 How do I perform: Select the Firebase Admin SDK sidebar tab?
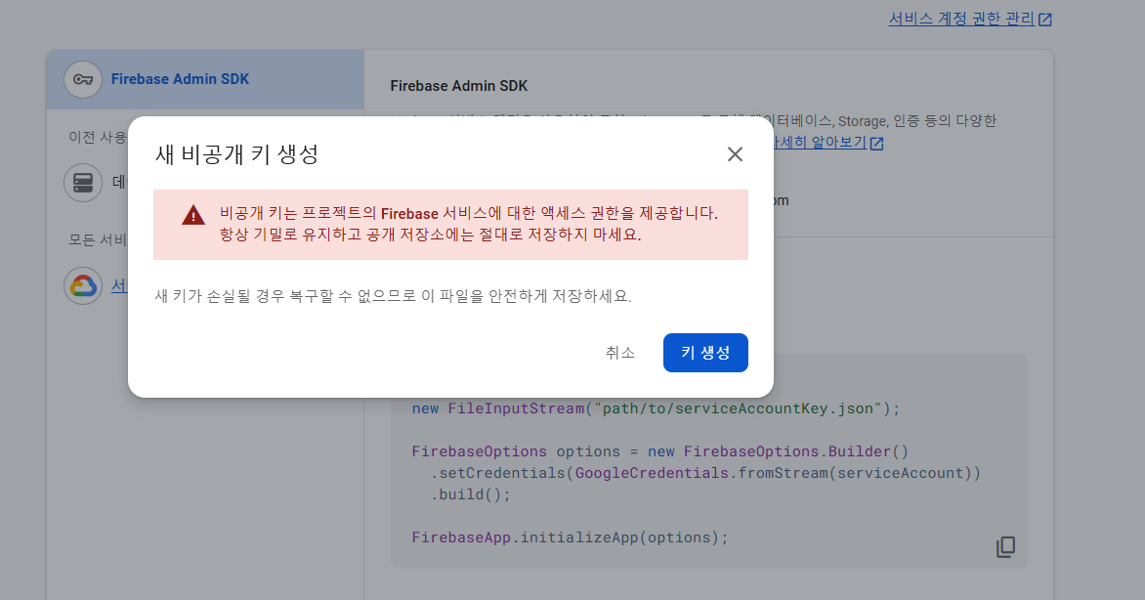[x=205, y=80]
